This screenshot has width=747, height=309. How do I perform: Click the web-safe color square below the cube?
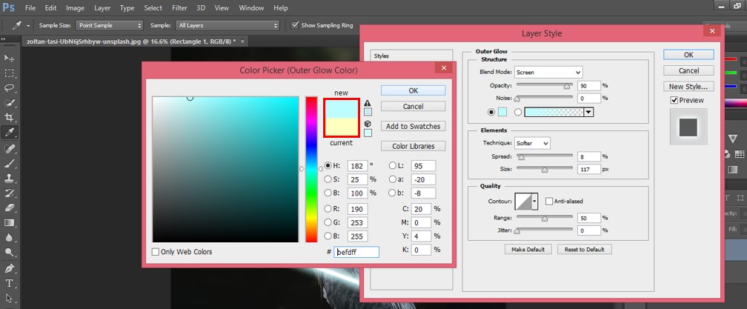click(x=368, y=133)
